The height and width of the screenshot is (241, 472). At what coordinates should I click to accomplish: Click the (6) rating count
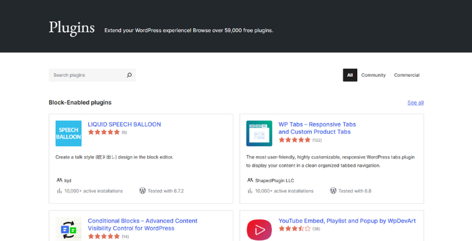coord(124,133)
